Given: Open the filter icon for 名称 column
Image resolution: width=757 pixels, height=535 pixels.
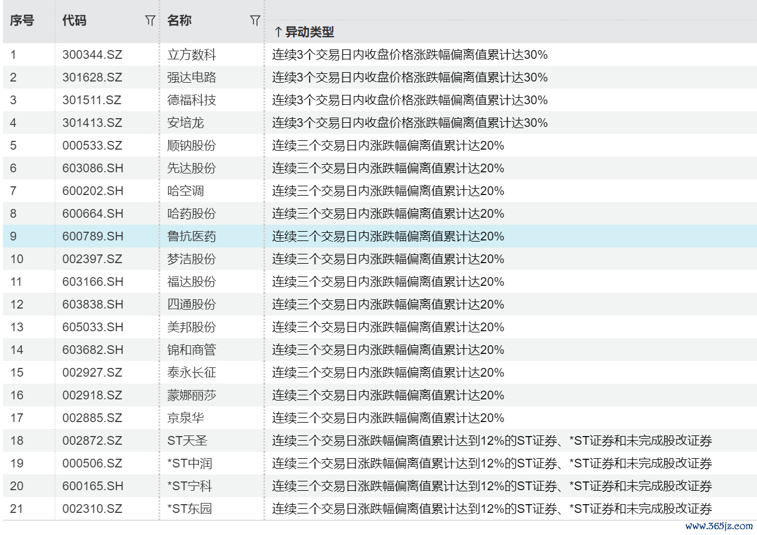Looking at the screenshot, I should 255,21.
